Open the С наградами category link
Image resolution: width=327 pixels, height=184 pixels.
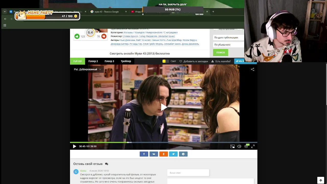(x=171, y=32)
